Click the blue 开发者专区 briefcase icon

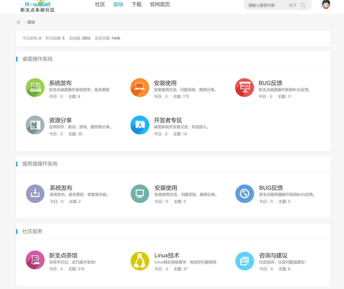click(140, 125)
